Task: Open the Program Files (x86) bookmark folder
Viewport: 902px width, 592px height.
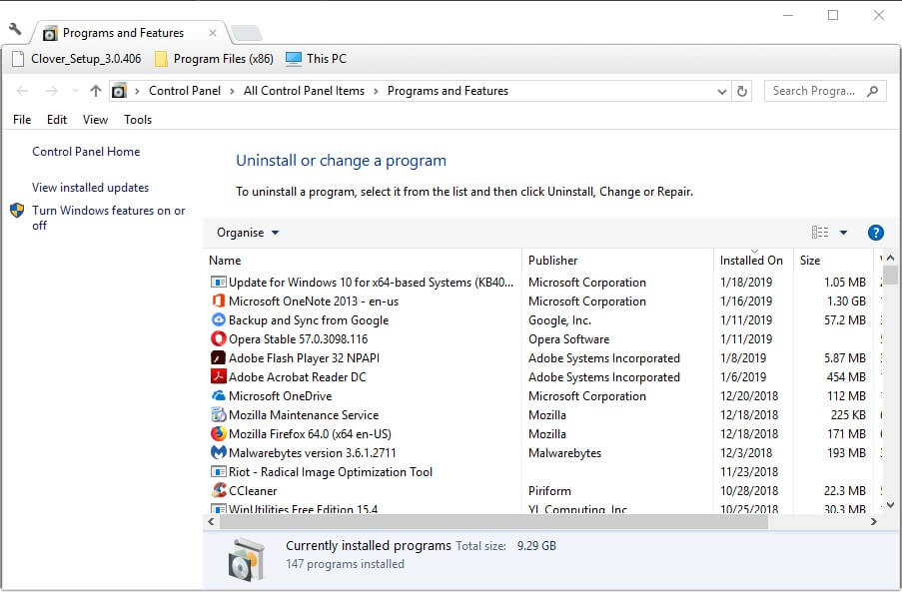Action: (x=214, y=59)
